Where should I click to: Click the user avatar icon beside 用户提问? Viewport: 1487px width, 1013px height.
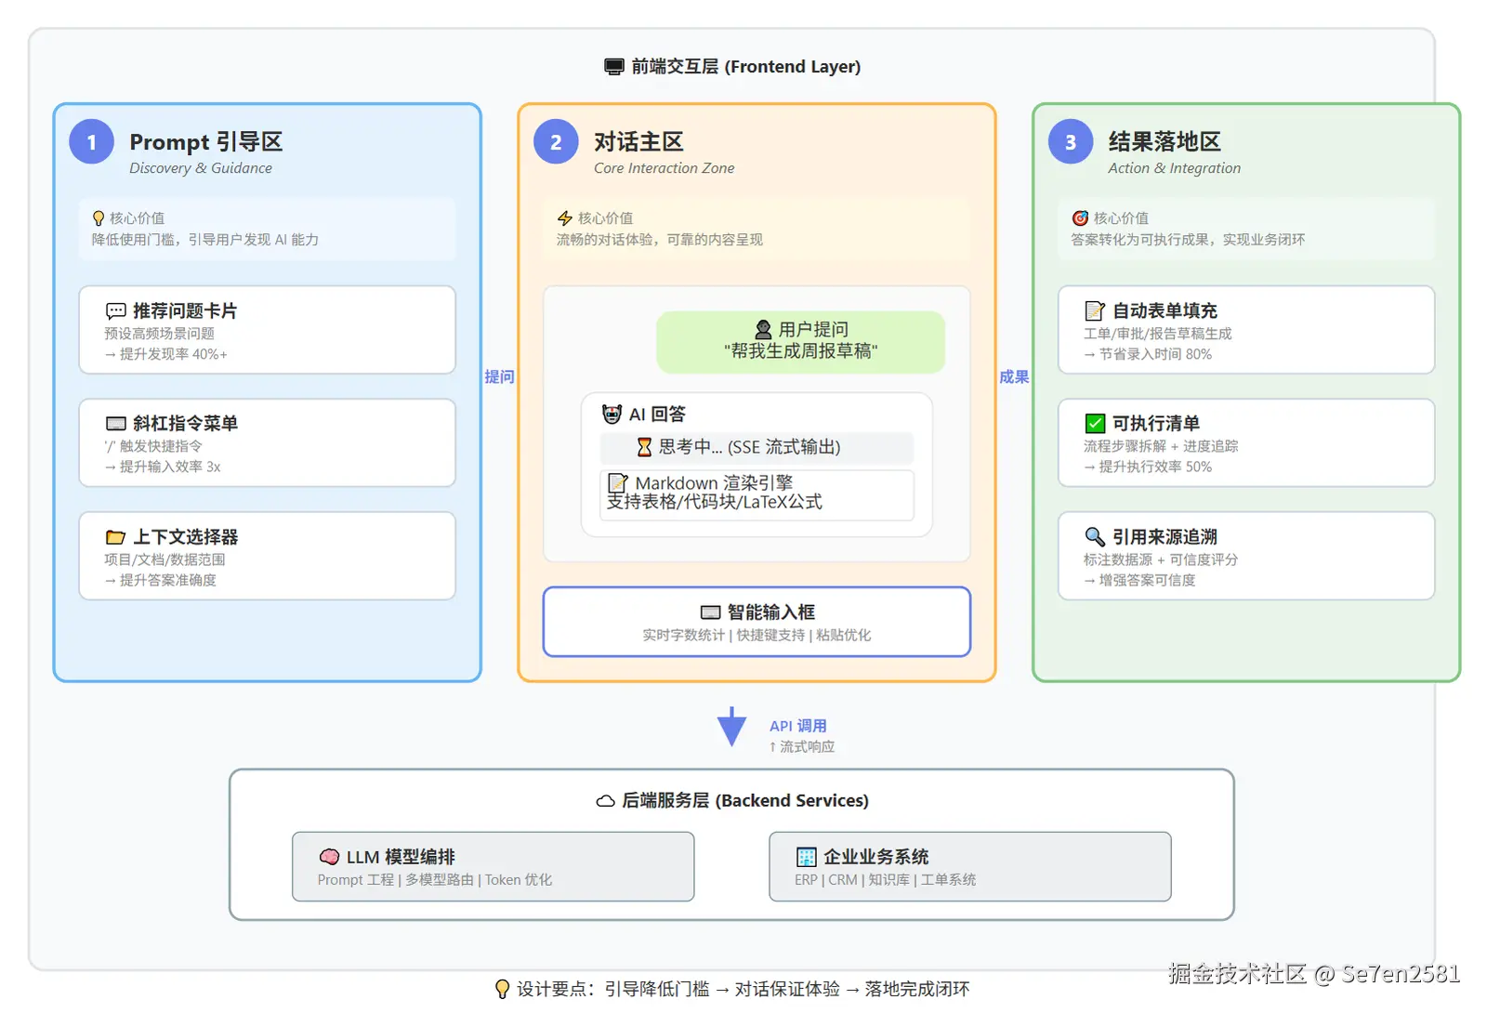click(763, 330)
